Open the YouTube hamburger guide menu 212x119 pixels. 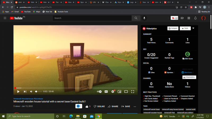5,18
